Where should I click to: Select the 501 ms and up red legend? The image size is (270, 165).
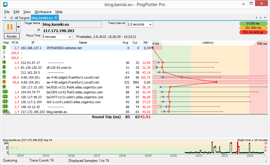pos(253,32)
